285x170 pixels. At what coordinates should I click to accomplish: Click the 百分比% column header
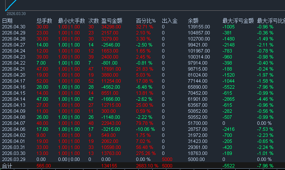146,21
